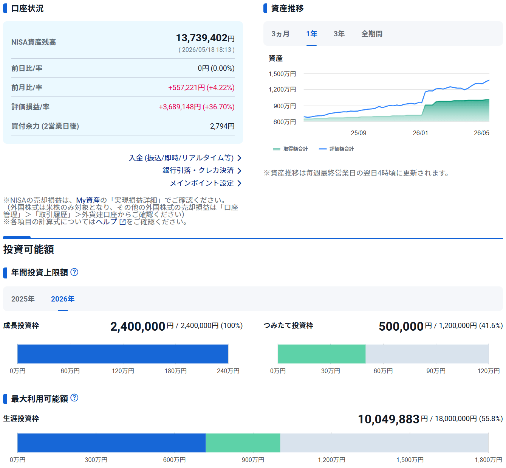Switch asset chart to 3年 tab
The width and height of the screenshot is (506, 468).
click(339, 34)
